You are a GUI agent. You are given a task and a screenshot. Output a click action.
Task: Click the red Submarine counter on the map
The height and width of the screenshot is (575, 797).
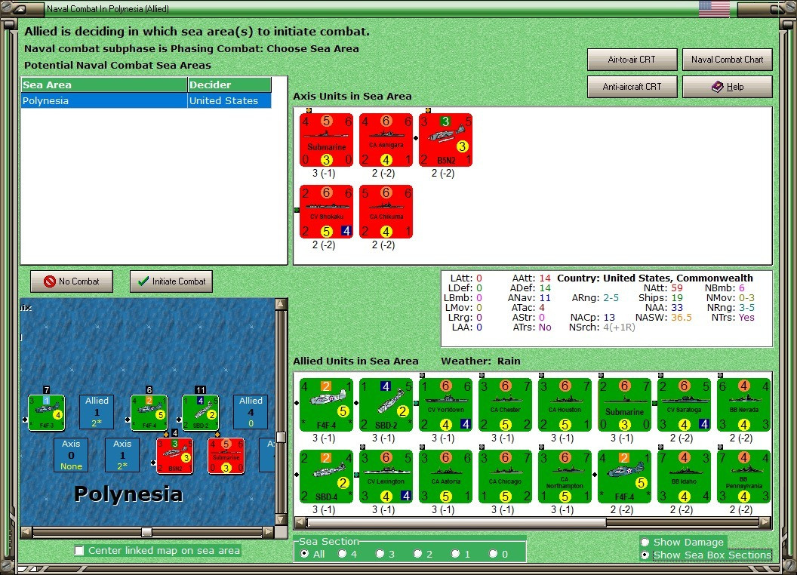[226, 456]
